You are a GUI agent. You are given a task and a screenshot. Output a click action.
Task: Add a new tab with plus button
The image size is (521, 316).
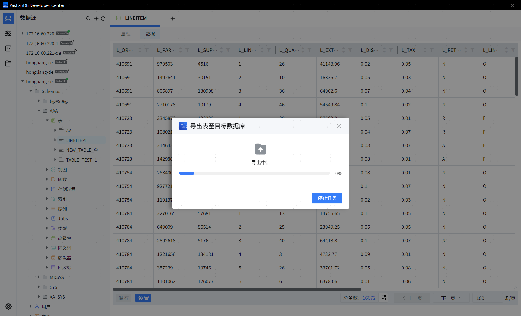(x=173, y=18)
